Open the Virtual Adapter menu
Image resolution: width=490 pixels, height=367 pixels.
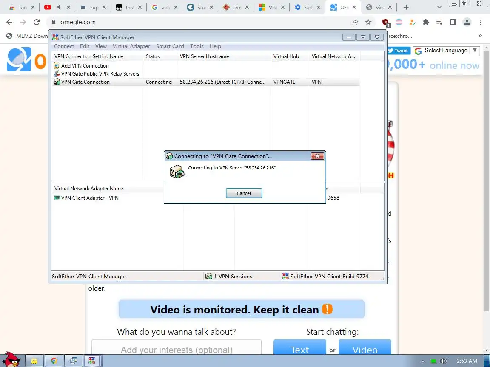[131, 46]
